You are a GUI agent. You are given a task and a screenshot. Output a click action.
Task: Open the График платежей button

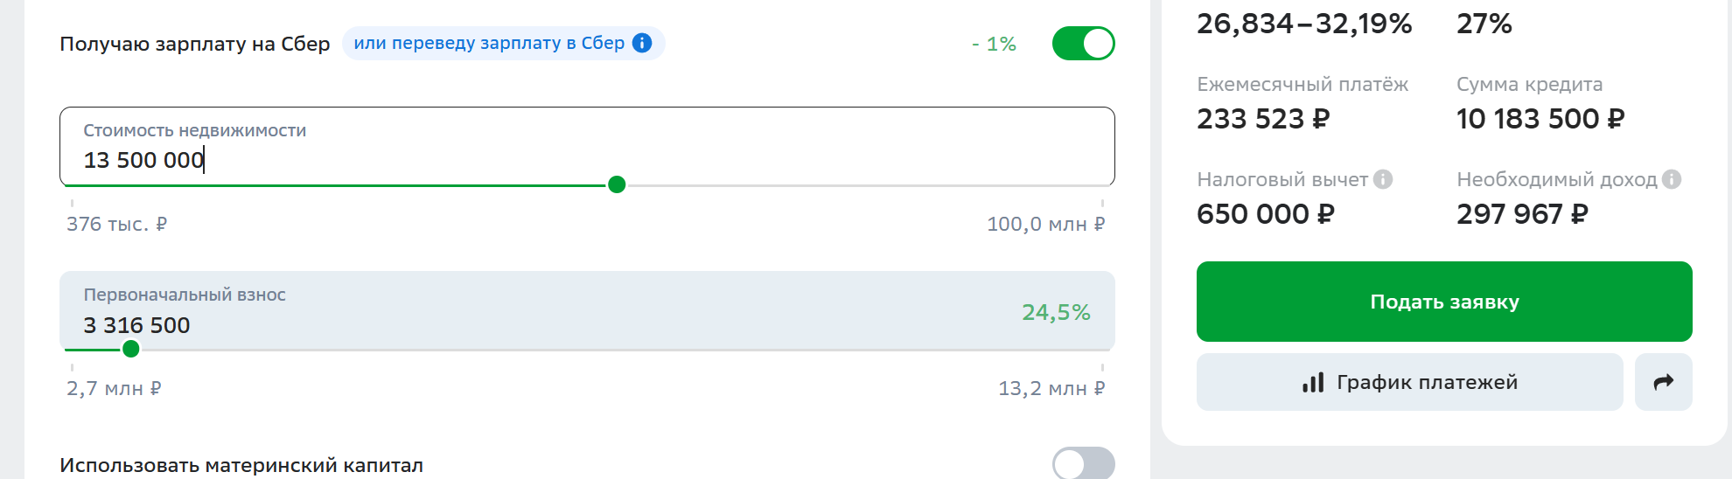tap(1409, 382)
